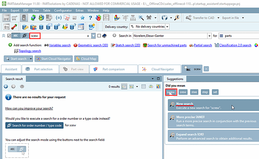
Task: Open the Start search dropdown arrow
Action: (31, 59)
